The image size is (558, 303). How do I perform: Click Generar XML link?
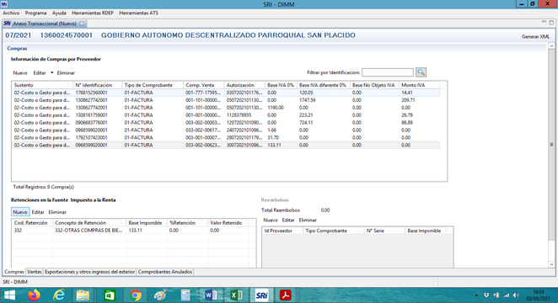pos(535,36)
